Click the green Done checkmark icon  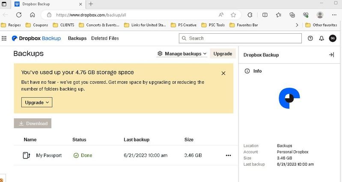tap(76, 156)
